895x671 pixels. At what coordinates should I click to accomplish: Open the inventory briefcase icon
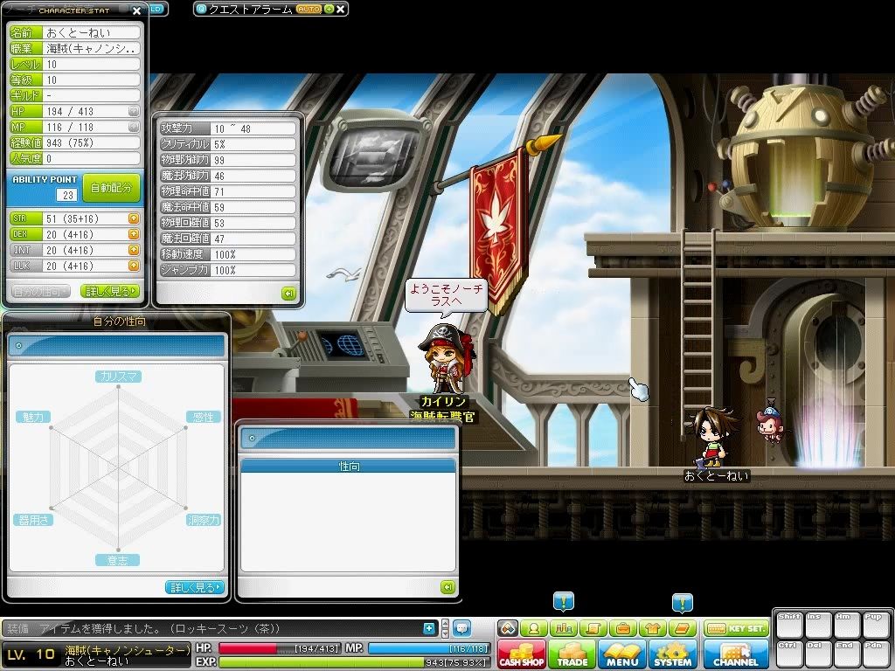pyautogui.click(x=622, y=628)
